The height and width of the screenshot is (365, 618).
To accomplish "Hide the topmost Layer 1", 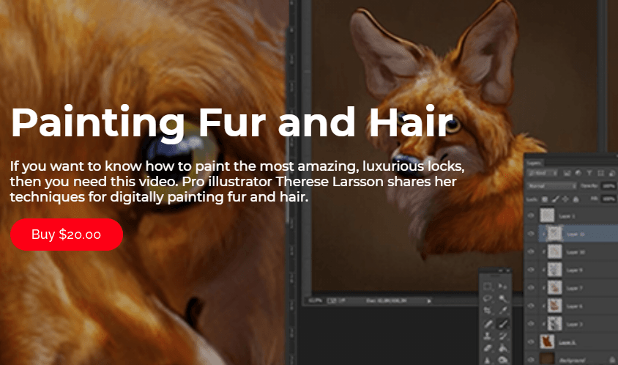I will 531,215.
